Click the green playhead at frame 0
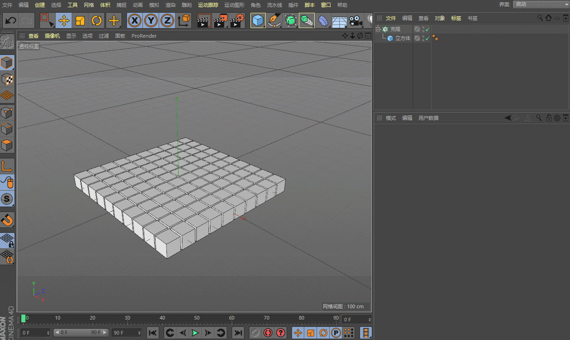 pos(24,319)
